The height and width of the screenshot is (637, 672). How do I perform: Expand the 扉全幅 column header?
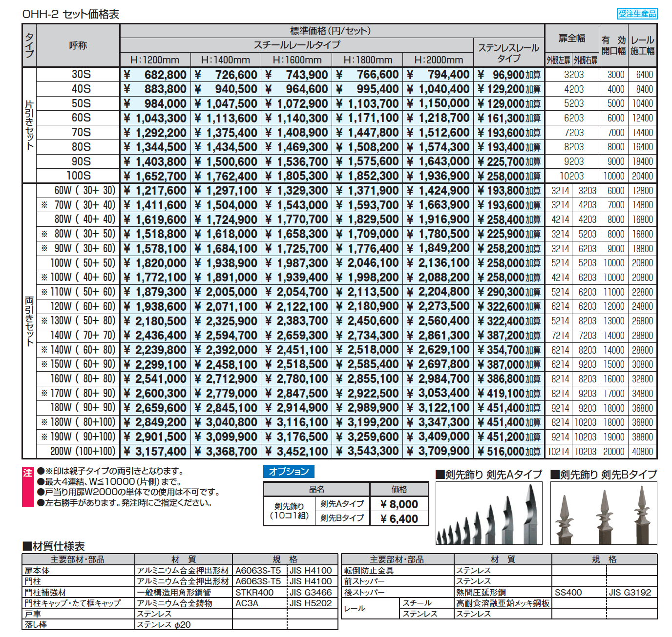click(x=571, y=38)
